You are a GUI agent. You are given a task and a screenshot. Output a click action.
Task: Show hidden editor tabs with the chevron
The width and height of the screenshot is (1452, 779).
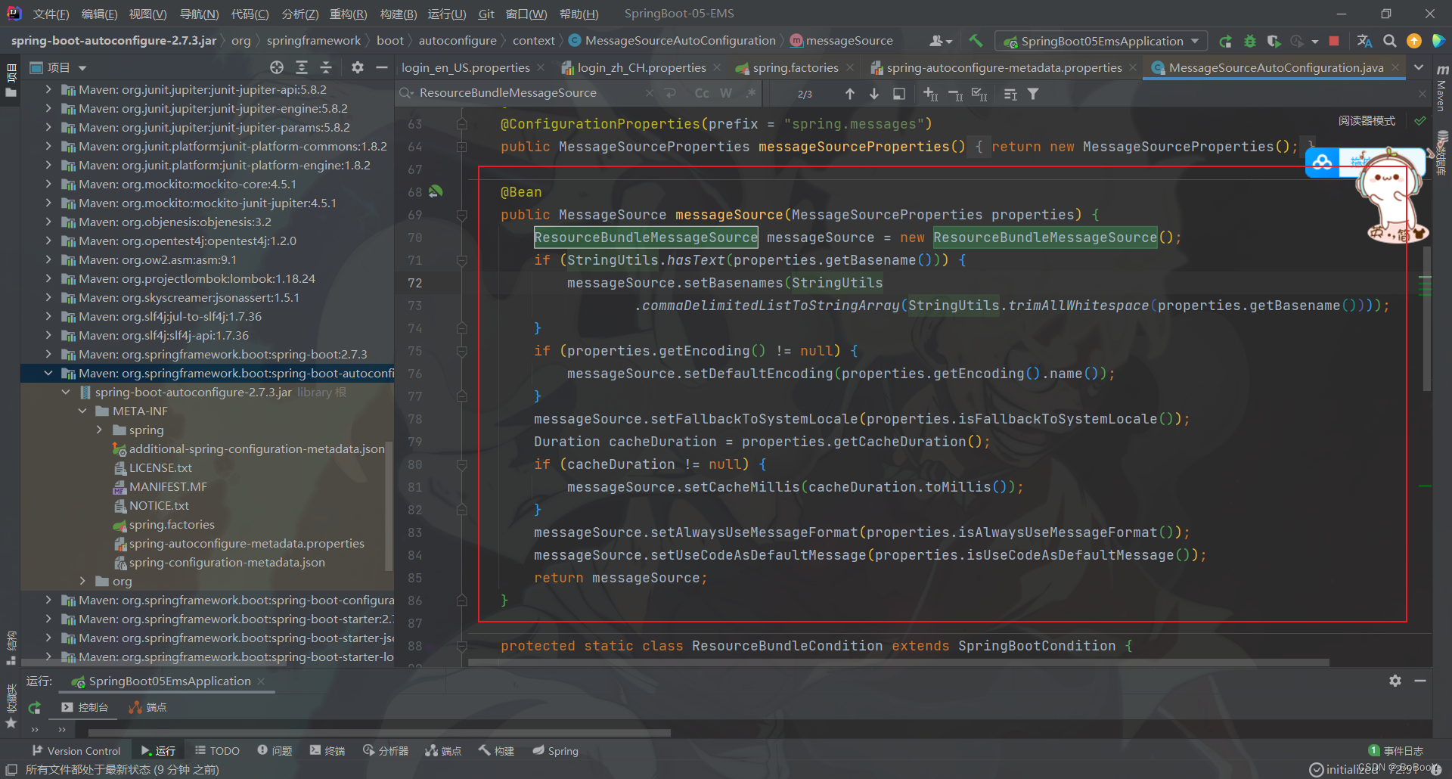coord(1419,67)
